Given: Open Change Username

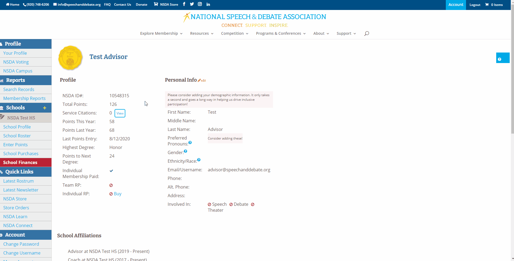Looking at the screenshot, I should [x=26, y=253].
